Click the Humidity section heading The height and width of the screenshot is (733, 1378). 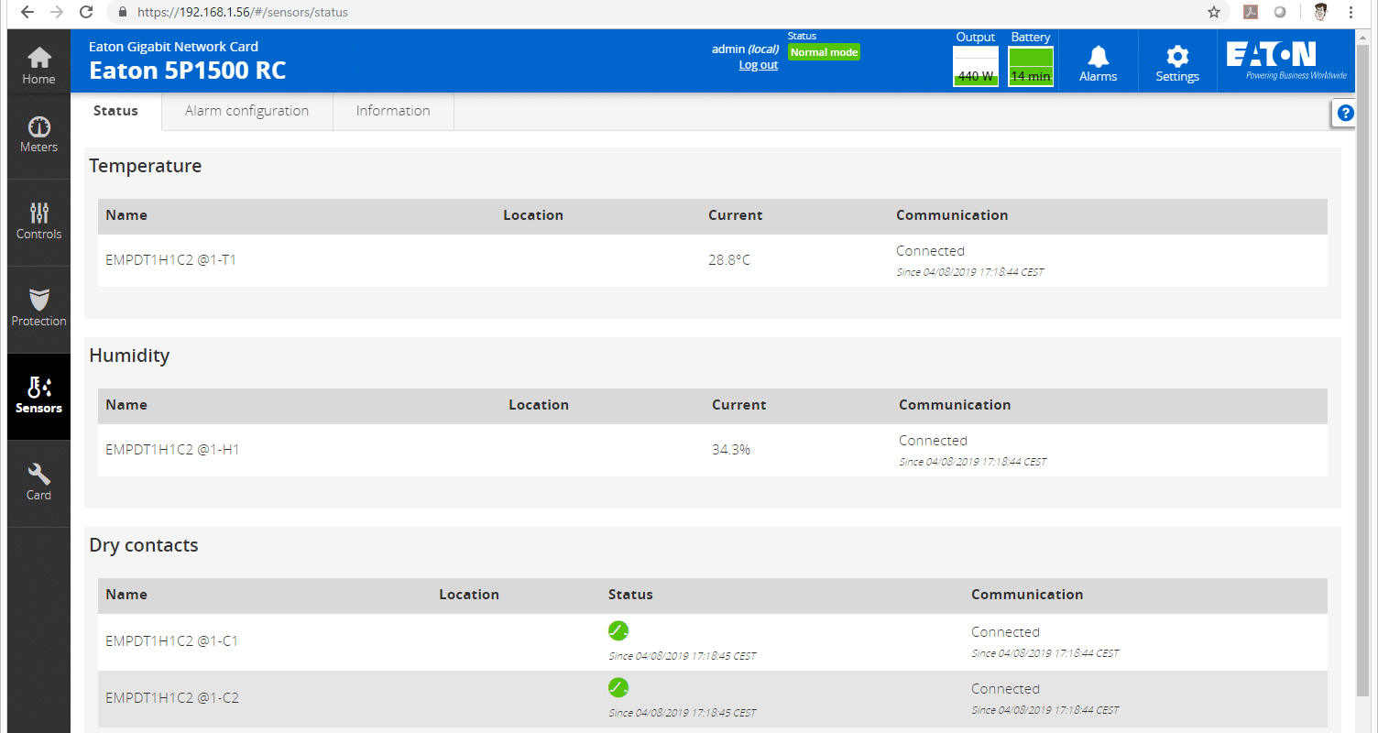[x=129, y=356]
